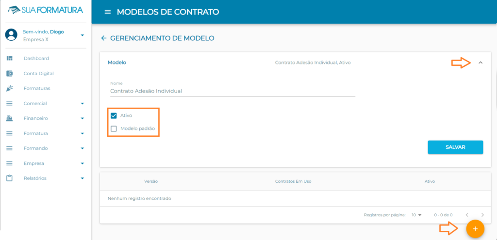The height and width of the screenshot is (240, 497).
Task: Select the Relatórios menu label
Action: 35,178
